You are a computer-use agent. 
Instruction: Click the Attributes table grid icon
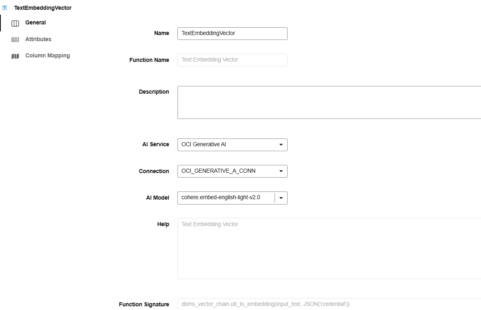[15, 40]
